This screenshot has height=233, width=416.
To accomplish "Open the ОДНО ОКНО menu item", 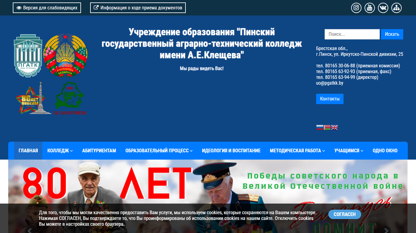I will [385, 150].
